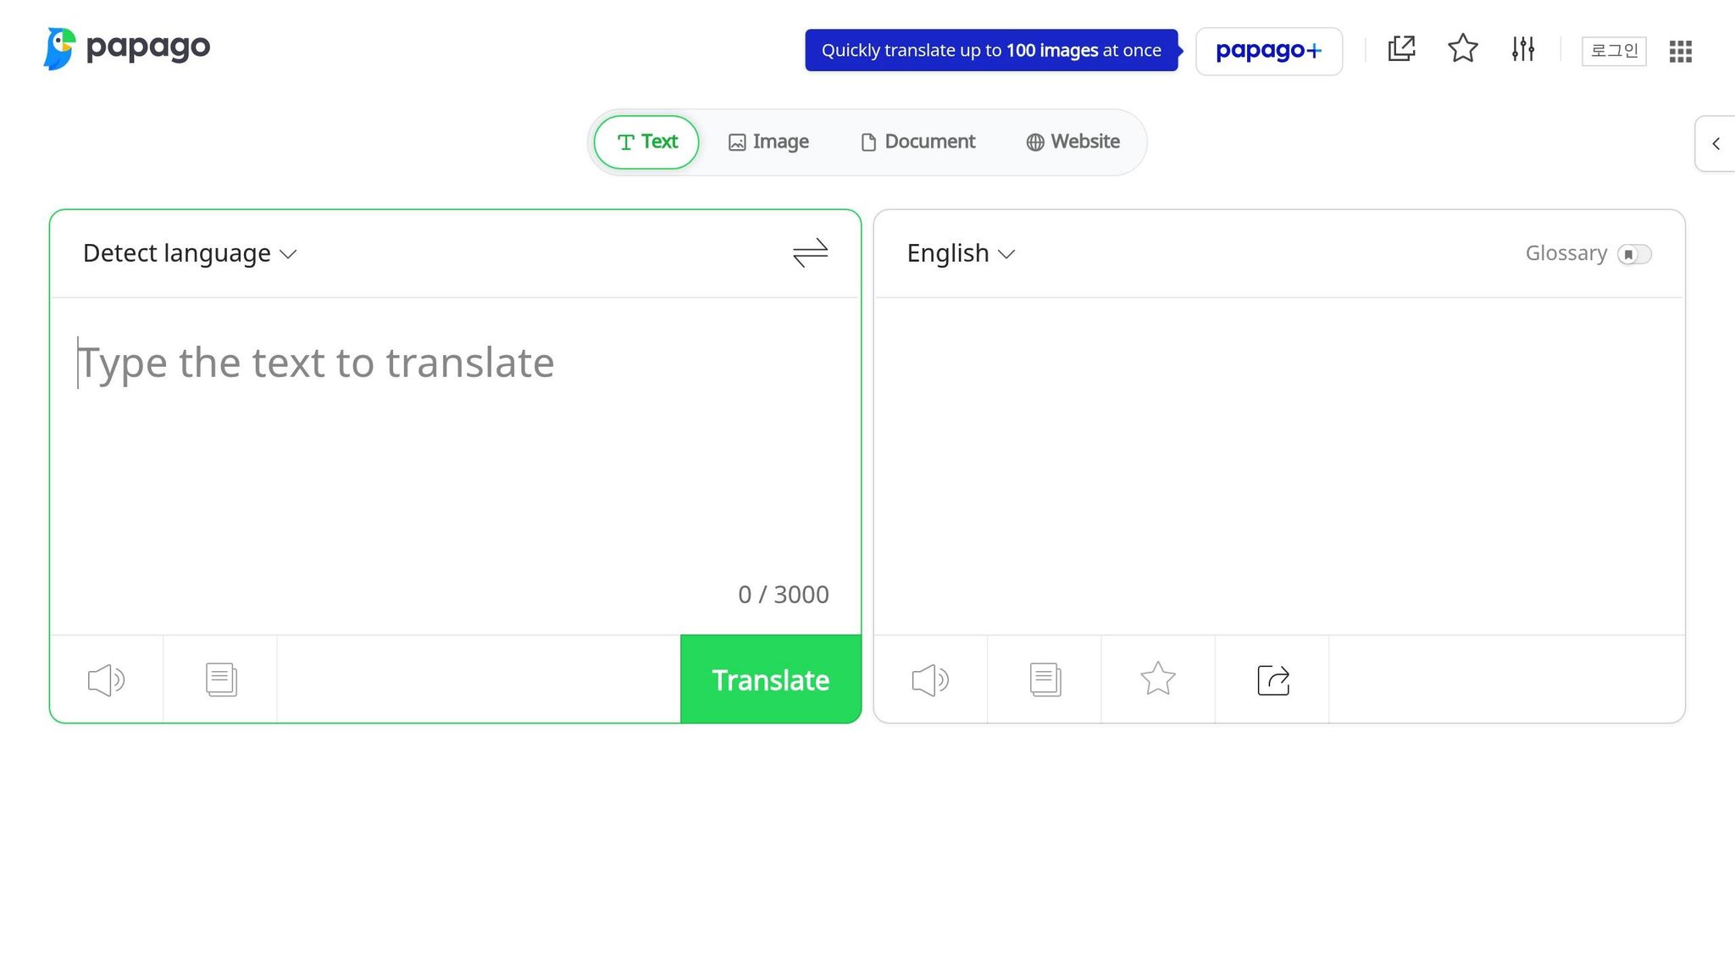
Task: Copy the source text
Action: click(219, 679)
